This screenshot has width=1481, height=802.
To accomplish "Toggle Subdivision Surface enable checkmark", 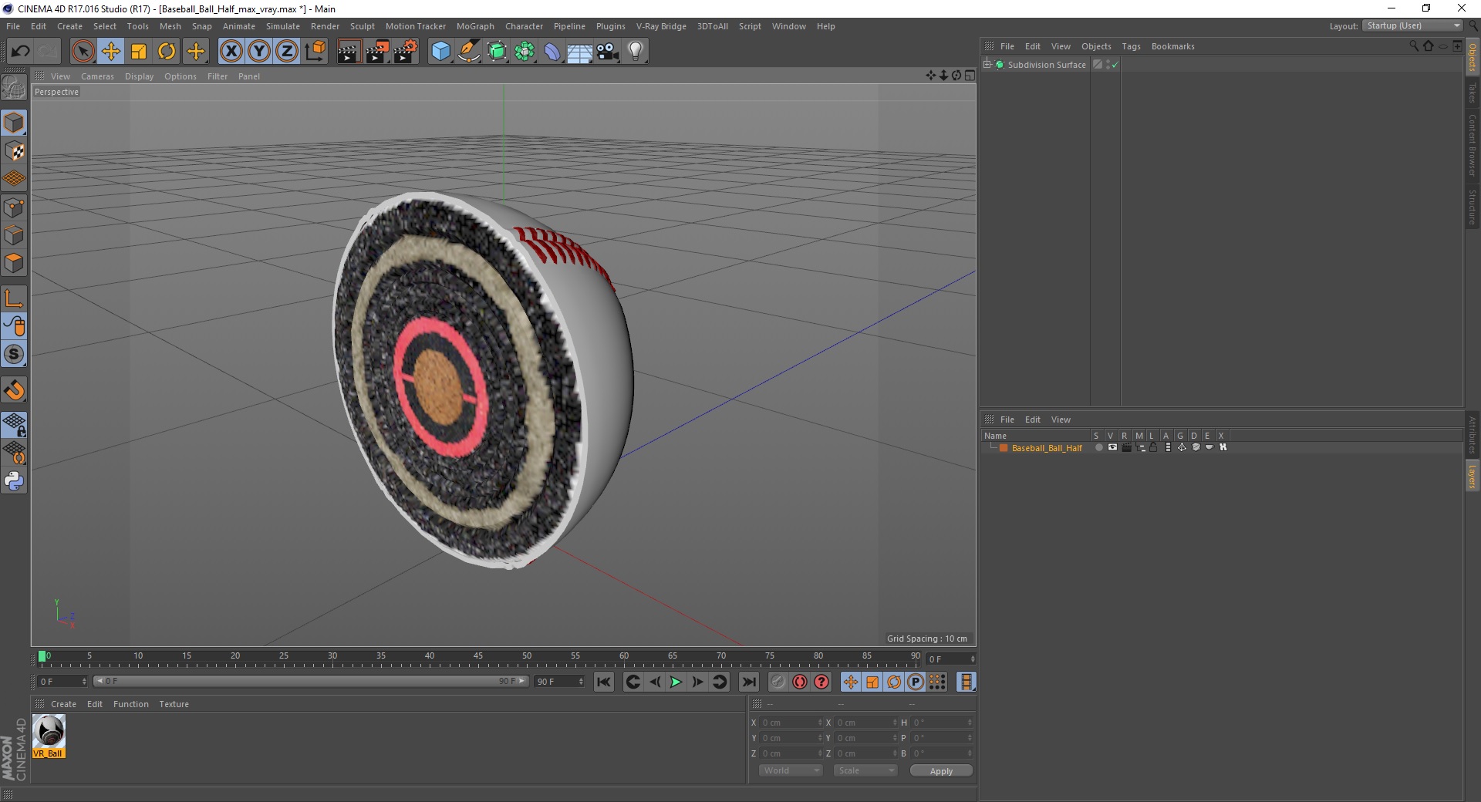I will tap(1115, 65).
